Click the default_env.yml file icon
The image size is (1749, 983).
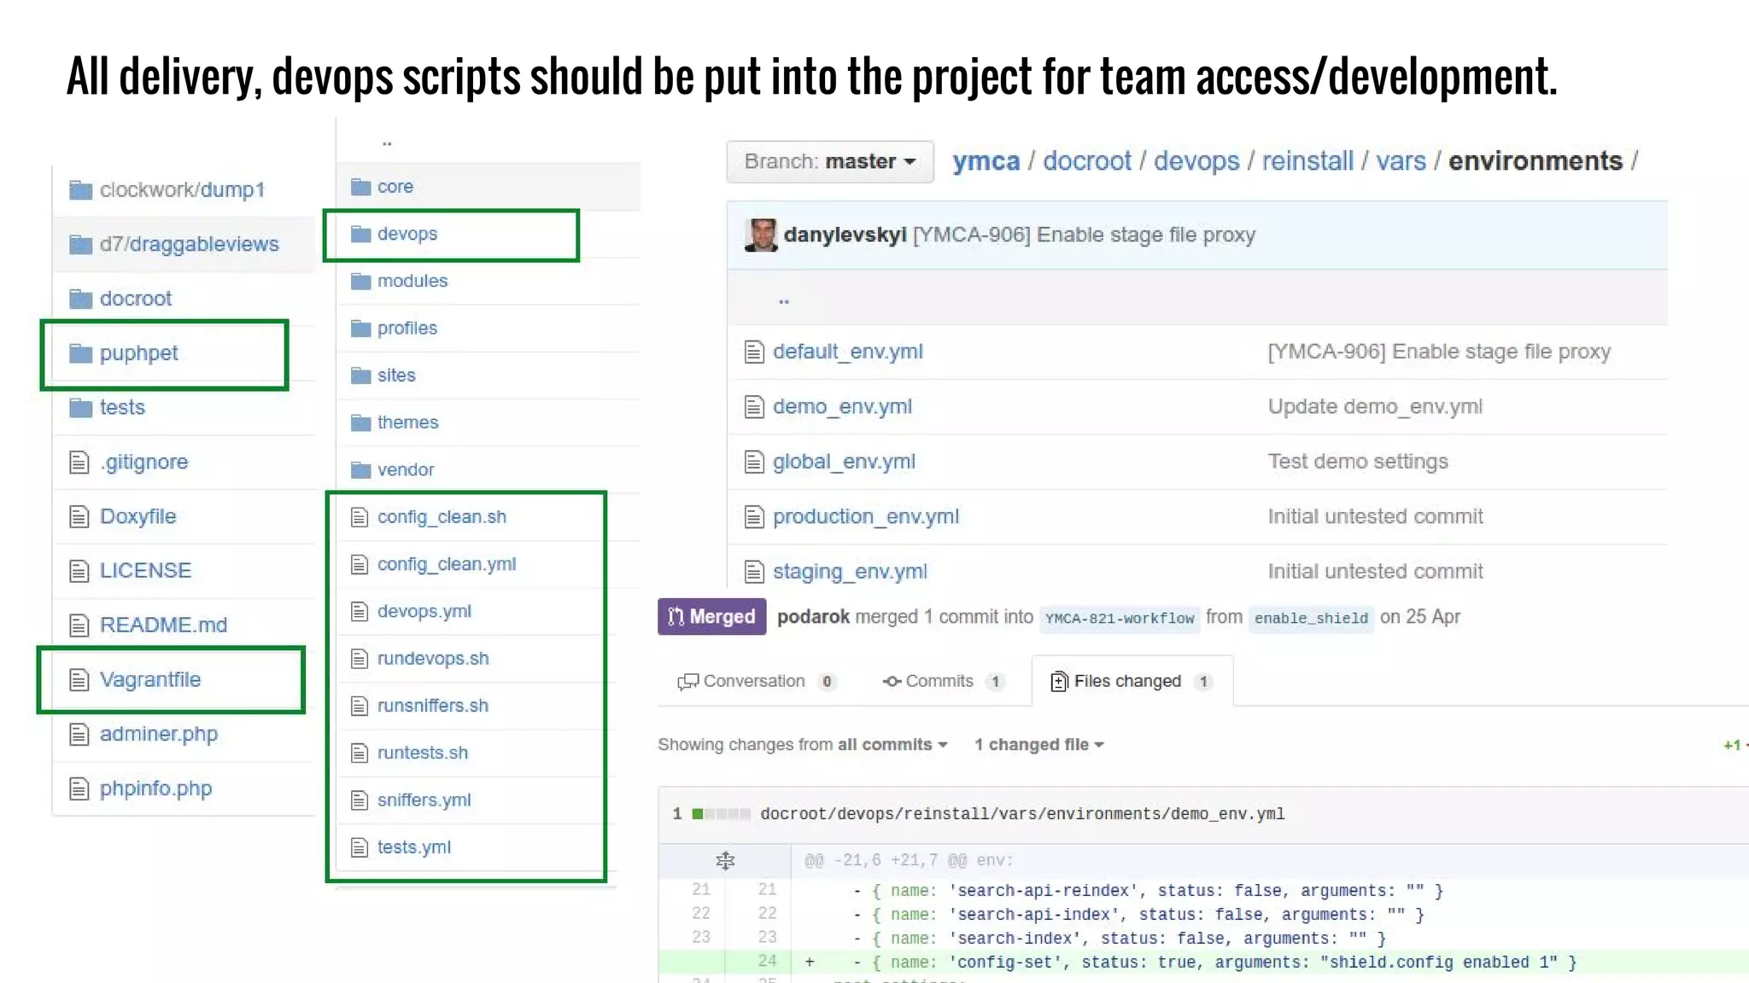tap(753, 352)
